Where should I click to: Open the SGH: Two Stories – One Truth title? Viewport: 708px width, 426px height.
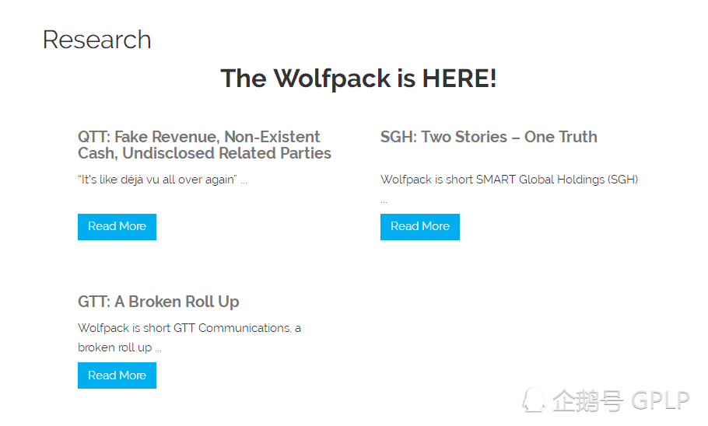[x=489, y=137]
